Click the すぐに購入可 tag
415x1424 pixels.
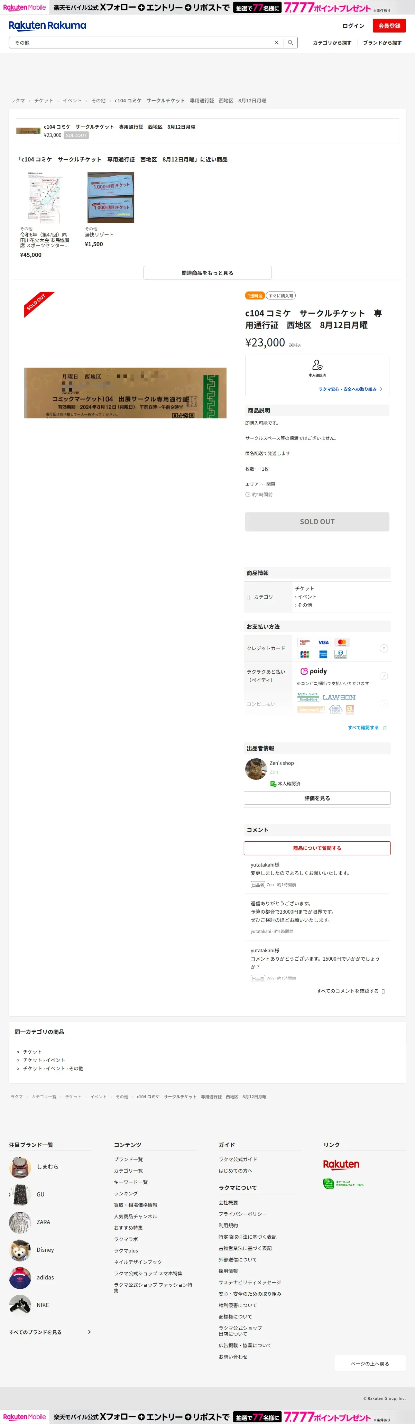(x=281, y=296)
